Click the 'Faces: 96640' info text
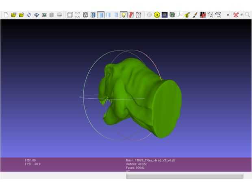 tap(135, 168)
